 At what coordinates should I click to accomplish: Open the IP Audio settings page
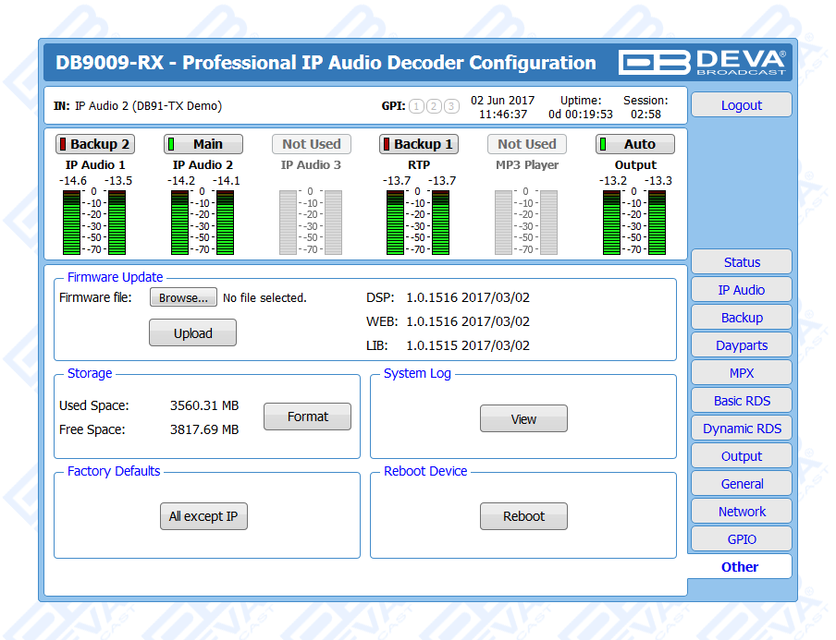pyautogui.click(x=742, y=290)
